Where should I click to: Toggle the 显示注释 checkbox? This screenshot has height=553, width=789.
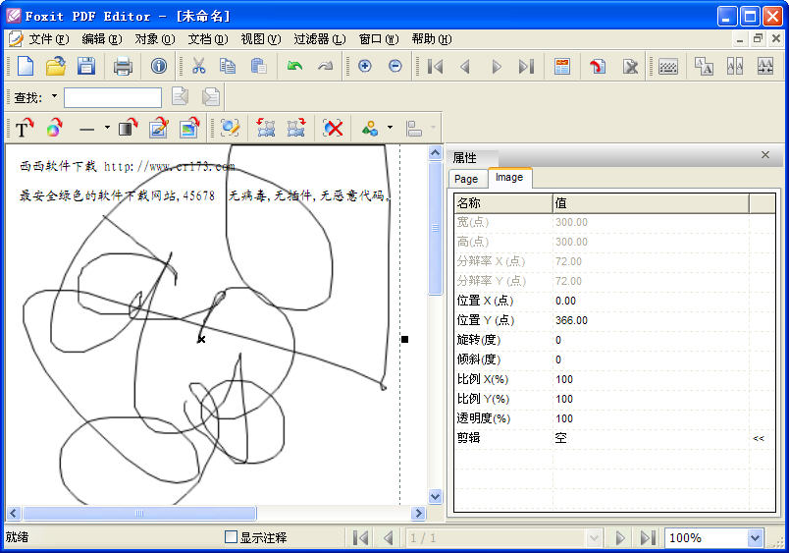pyautogui.click(x=232, y=537)
